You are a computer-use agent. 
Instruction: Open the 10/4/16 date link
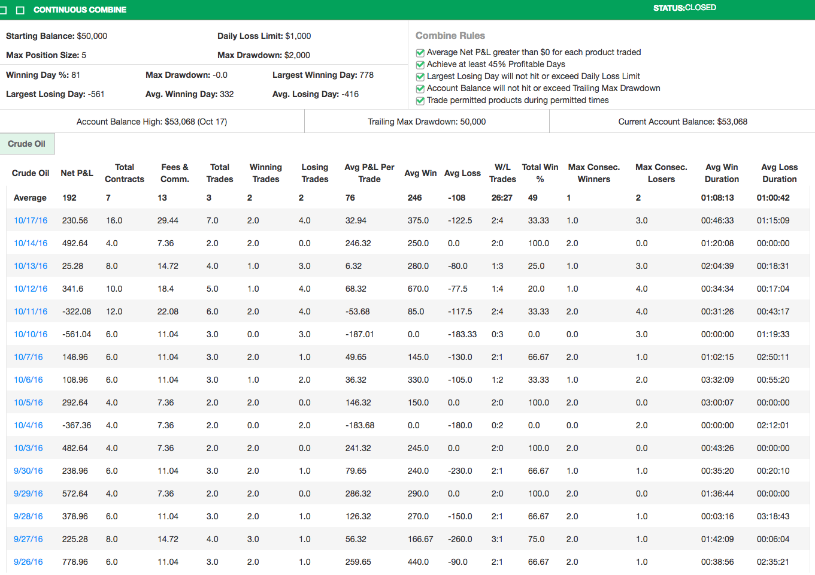tap(28, 425)
